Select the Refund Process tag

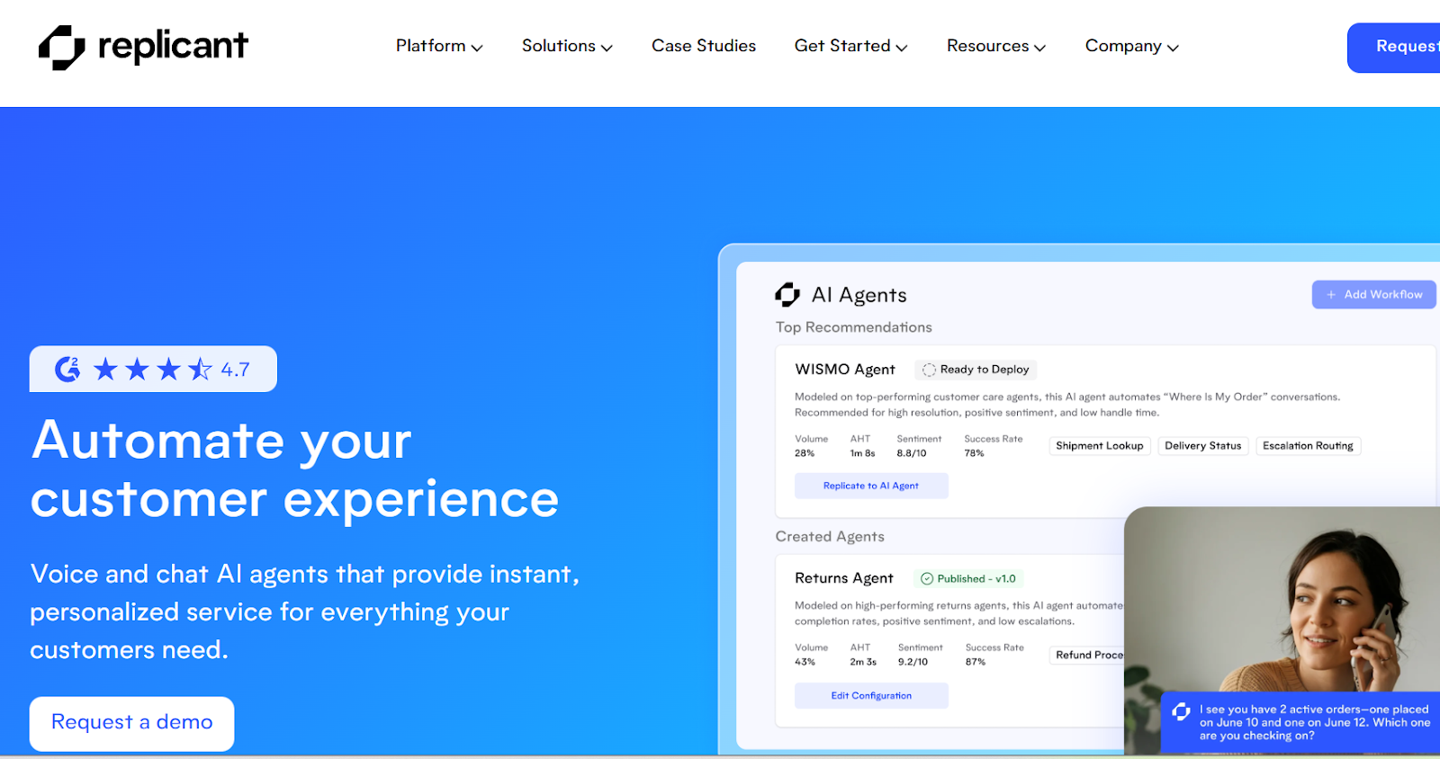[1087, 655]
